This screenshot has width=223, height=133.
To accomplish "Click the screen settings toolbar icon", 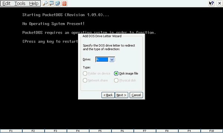I will click(52, 3).
